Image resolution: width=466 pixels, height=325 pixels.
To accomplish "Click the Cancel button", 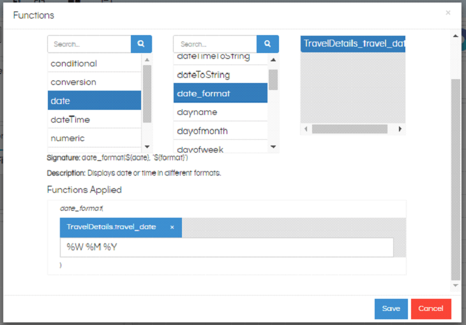I will (431, 308).
